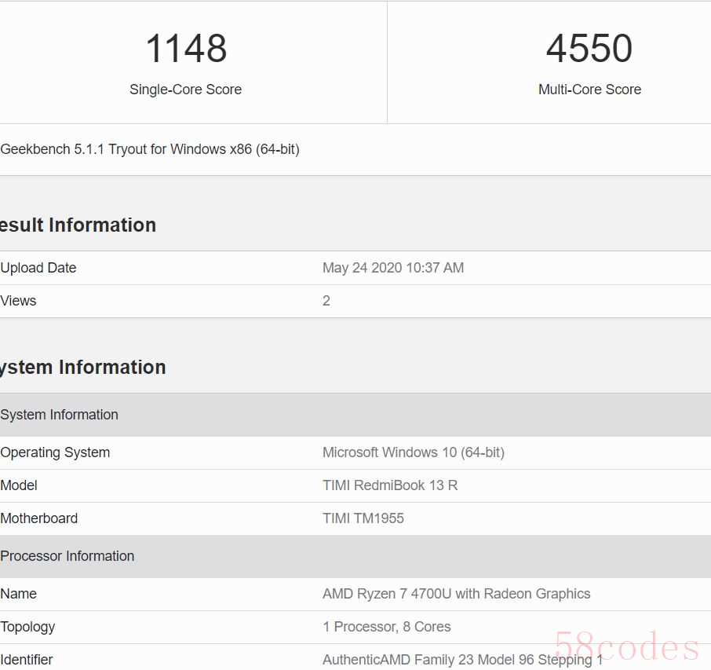Select the "TIMI RedmiBook 13 R" model value
This screenshot has height=670, width=711.
pyautogui.click(x=390, y=485)
